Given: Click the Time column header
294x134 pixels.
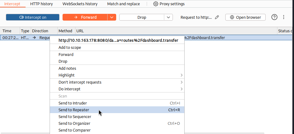Looking at the screenshot, I should (10, 31).
